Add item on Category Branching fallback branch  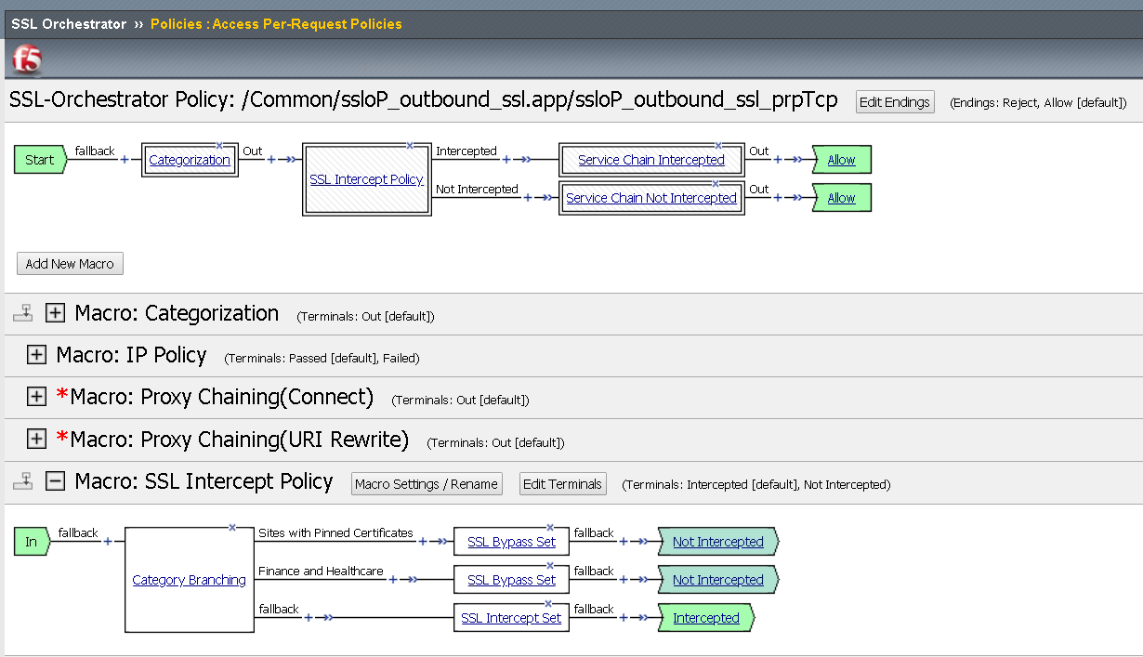tap(308, 618)
